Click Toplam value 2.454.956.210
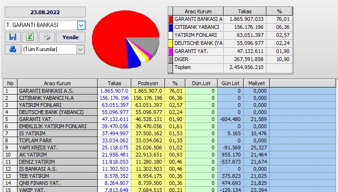 point(246,67)
